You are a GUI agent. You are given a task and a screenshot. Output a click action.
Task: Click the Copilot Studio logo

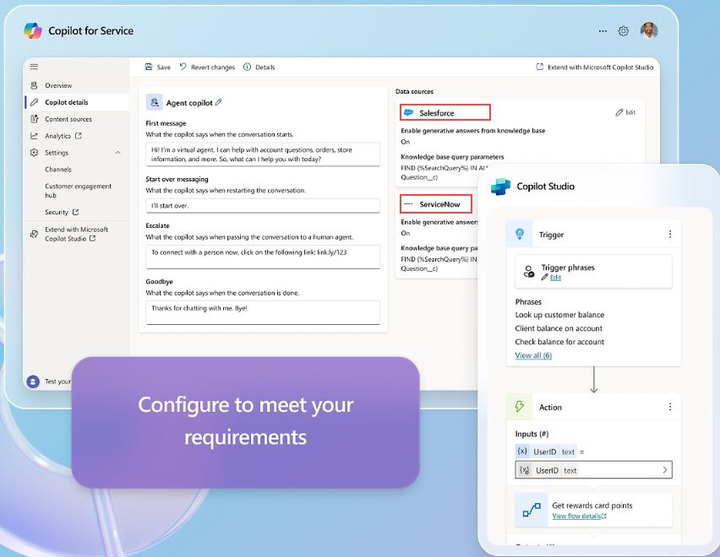[x=500, y=187]
